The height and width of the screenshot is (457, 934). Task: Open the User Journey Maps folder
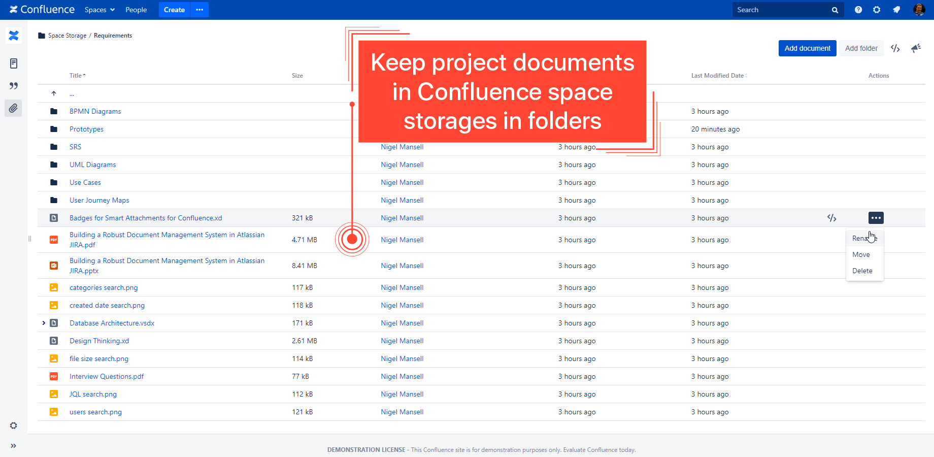coord(99,200)
